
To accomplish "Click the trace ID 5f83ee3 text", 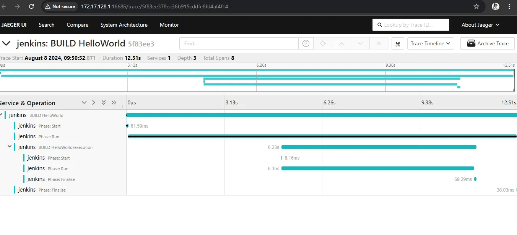I will click(141, 44).
